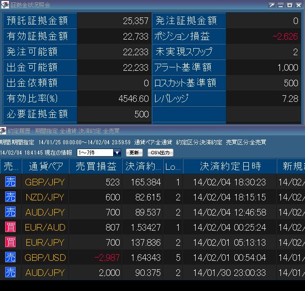Click the アラート基準額 value 1,000
The width and height of the screenshot is (305, 291).
point(288,67)
